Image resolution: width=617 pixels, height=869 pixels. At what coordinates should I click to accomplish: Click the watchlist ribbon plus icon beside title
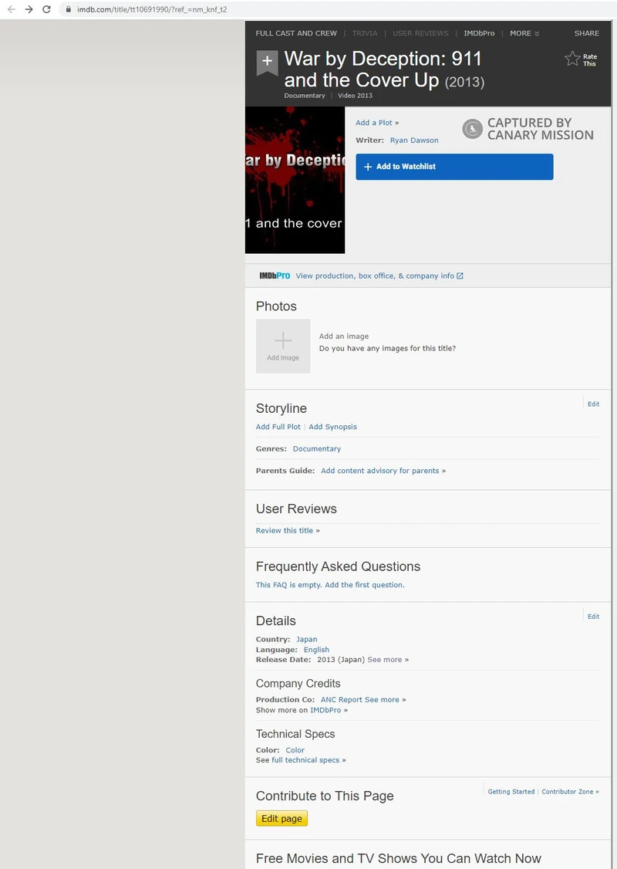(267, 63)
